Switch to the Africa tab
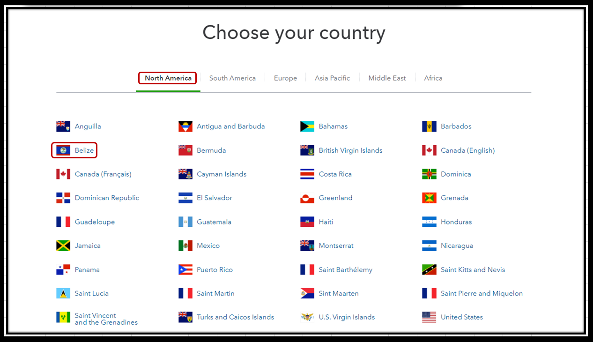Image resolution: width=593 pixels, height=342 pixels. point(433,78)
